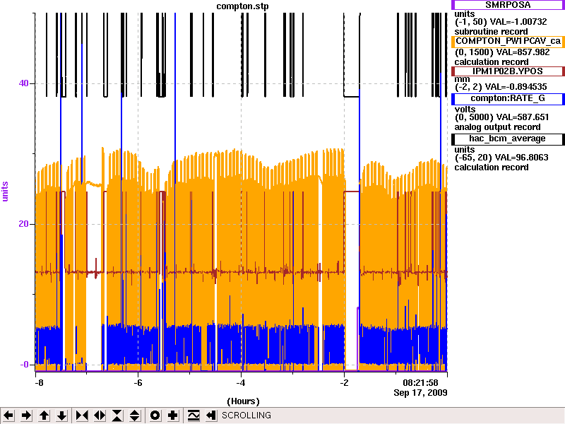Zoom in time axis with inward triangles icon

pos(82,416)
